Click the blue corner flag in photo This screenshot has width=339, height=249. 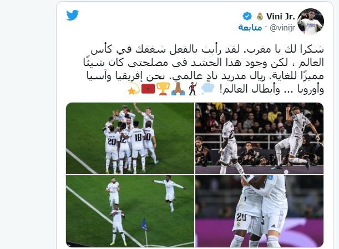coord(144,225)
